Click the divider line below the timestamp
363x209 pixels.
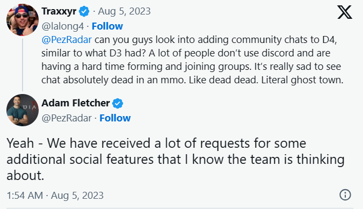pos(180,208)
